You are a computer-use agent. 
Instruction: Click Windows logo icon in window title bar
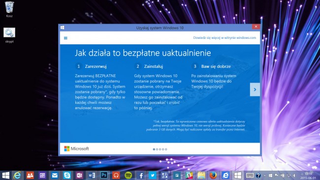point(63,28)
